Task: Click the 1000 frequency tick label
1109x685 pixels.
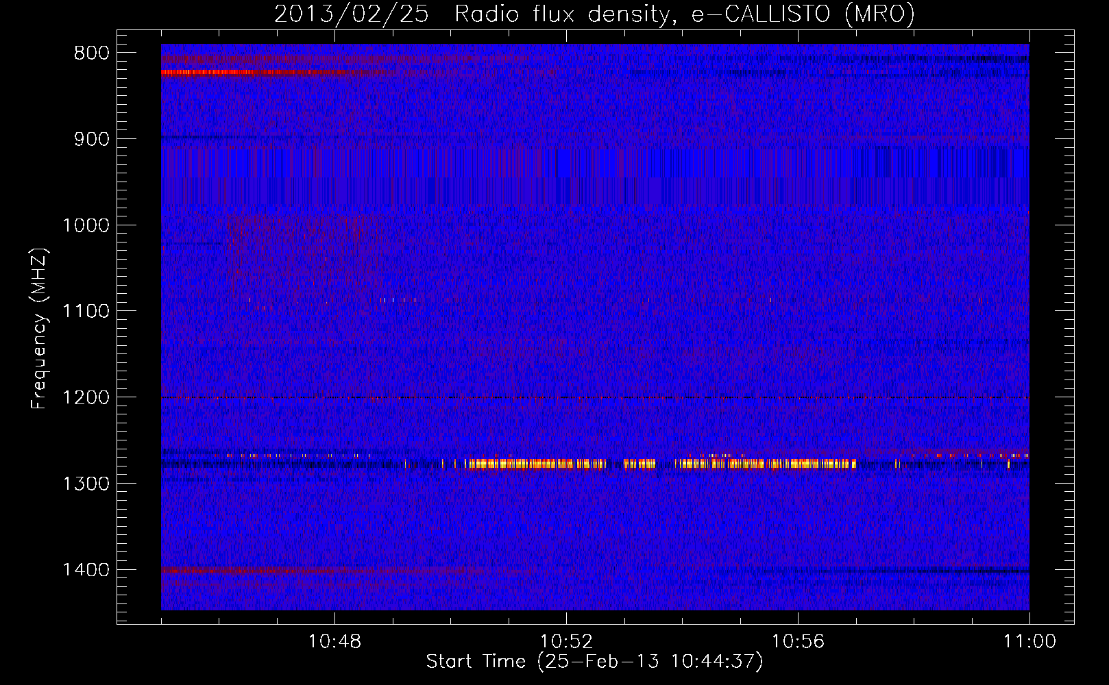Action: click(86, 225)
